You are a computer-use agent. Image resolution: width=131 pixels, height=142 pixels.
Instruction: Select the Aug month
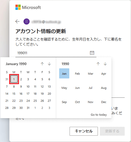(104, 88)
